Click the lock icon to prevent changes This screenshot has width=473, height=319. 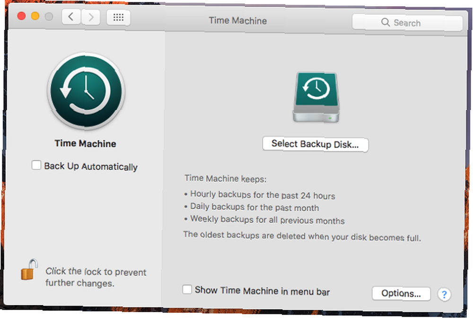[29, 269]
